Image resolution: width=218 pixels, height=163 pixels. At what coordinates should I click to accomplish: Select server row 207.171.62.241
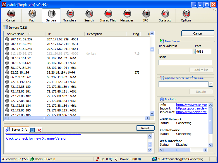coord(77,49)
